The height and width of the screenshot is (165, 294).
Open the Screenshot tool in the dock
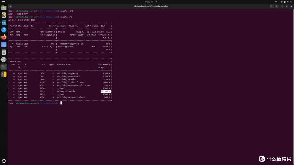(4, 45)
